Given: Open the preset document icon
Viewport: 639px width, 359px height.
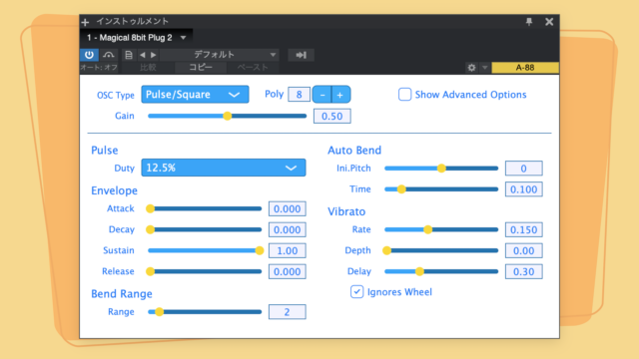Looking at the screenshot, I should [x=129, y=55].
